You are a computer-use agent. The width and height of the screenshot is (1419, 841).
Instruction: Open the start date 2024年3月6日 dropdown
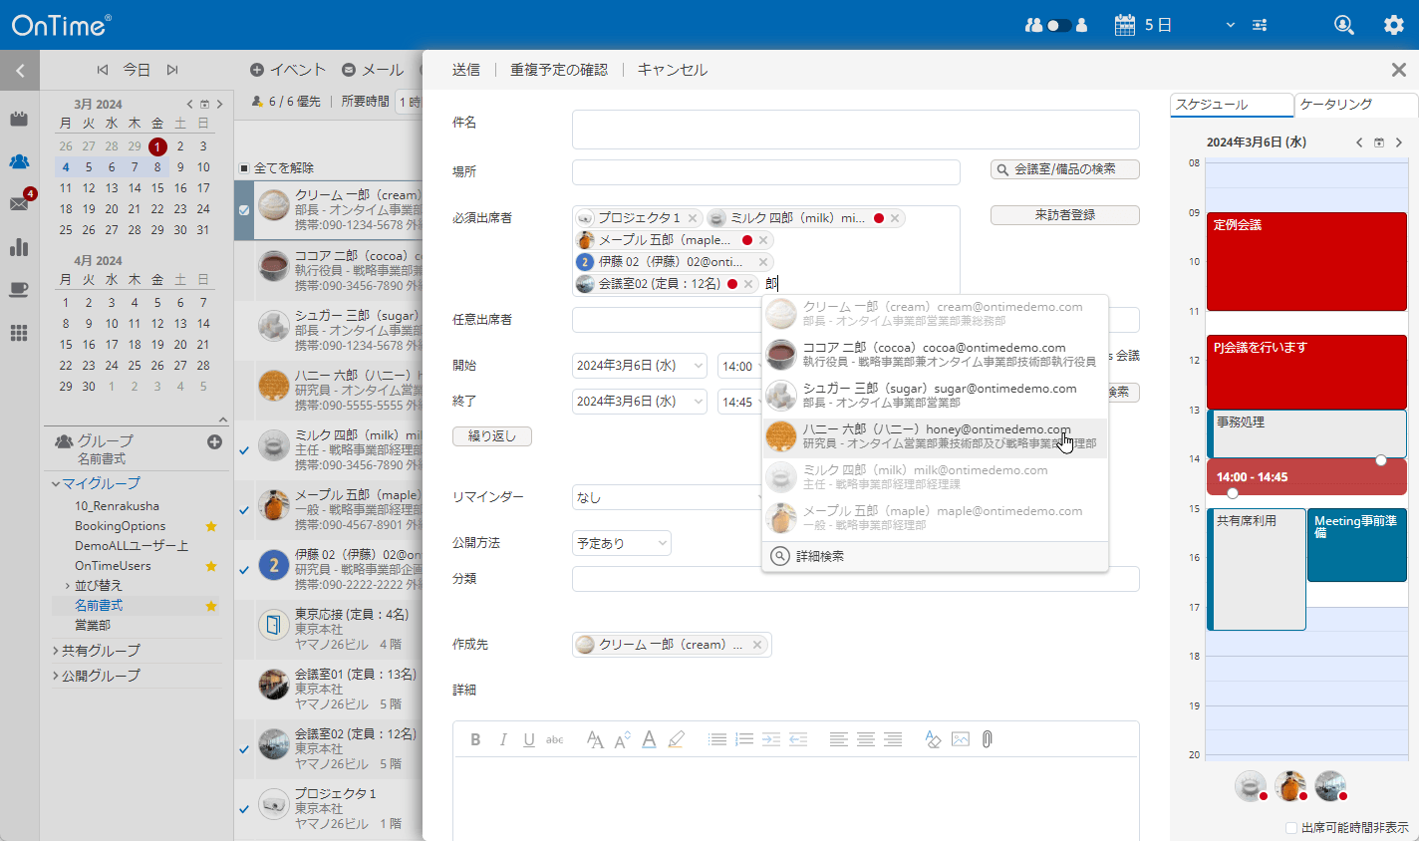(x=639, y=366)
